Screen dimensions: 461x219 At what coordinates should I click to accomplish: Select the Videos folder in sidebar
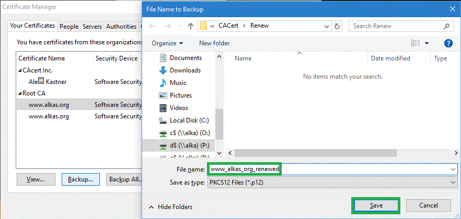click(x=179, y=108)
